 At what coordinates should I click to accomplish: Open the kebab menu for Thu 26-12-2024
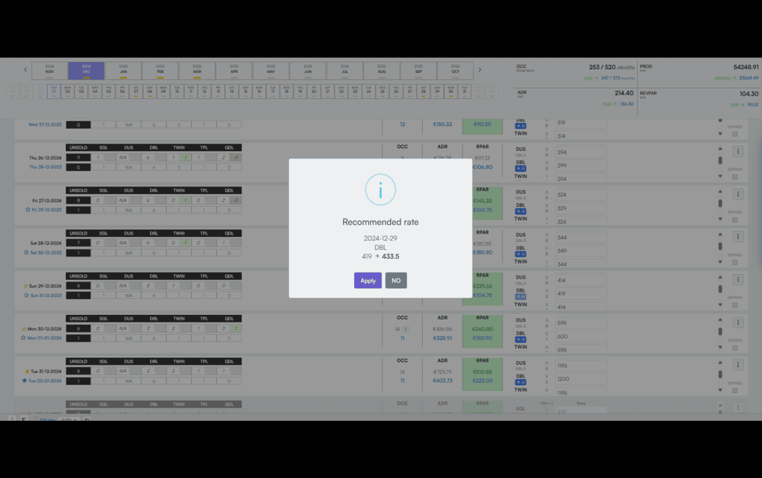[738, 151]
